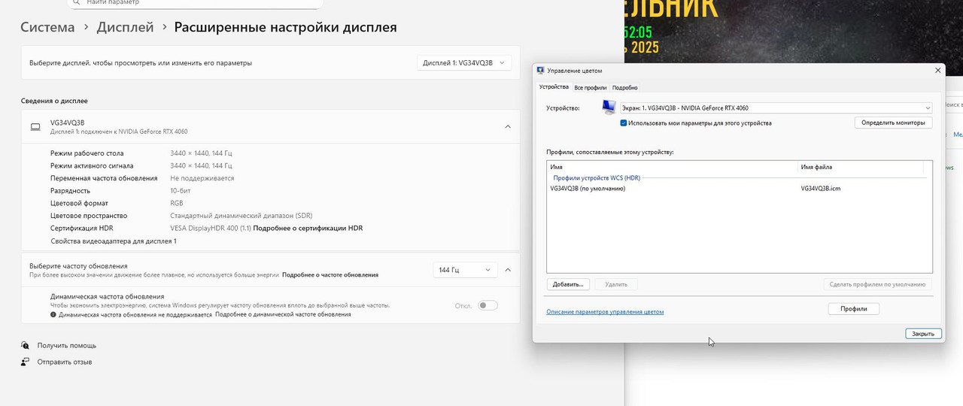Click 'Получить помощь' link
Viewport: 963px width, 406px height.
click(x=67, y=345)
